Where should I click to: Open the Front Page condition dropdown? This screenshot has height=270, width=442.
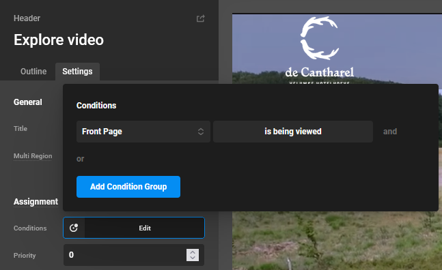click(x=143, y=132)
